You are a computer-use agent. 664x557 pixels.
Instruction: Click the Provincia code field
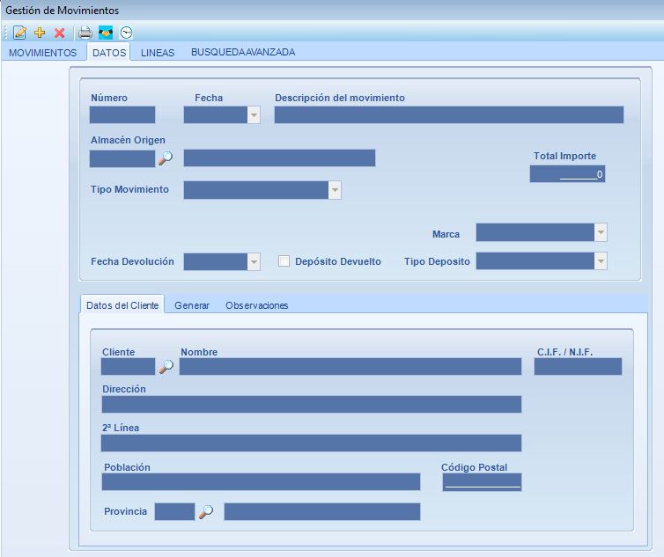[x=175, y=511]
